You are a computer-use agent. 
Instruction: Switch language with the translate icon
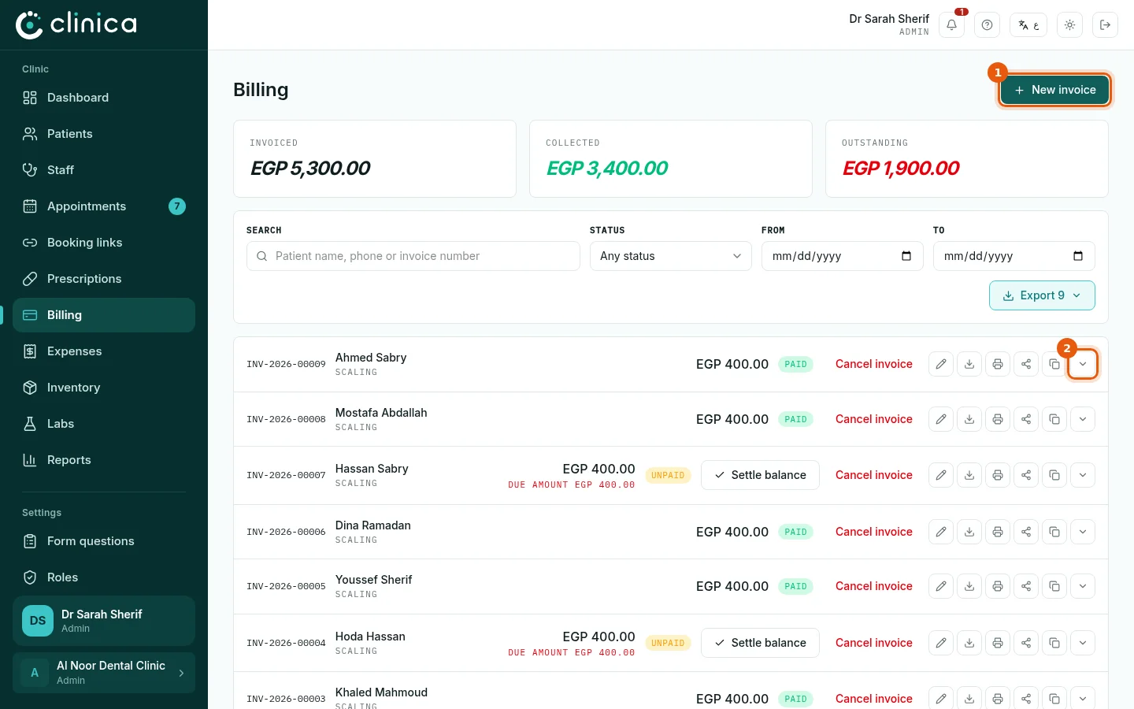[x=1028, y=25]
